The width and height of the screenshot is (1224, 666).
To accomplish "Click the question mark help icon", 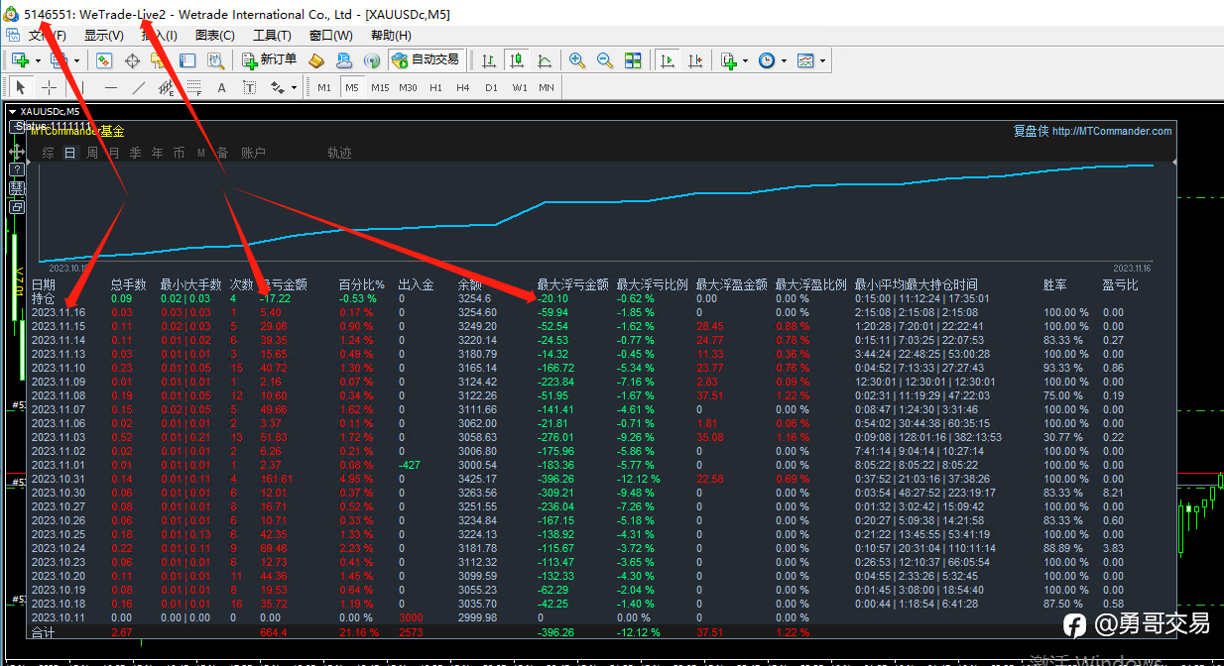I will tap(17, 170).
